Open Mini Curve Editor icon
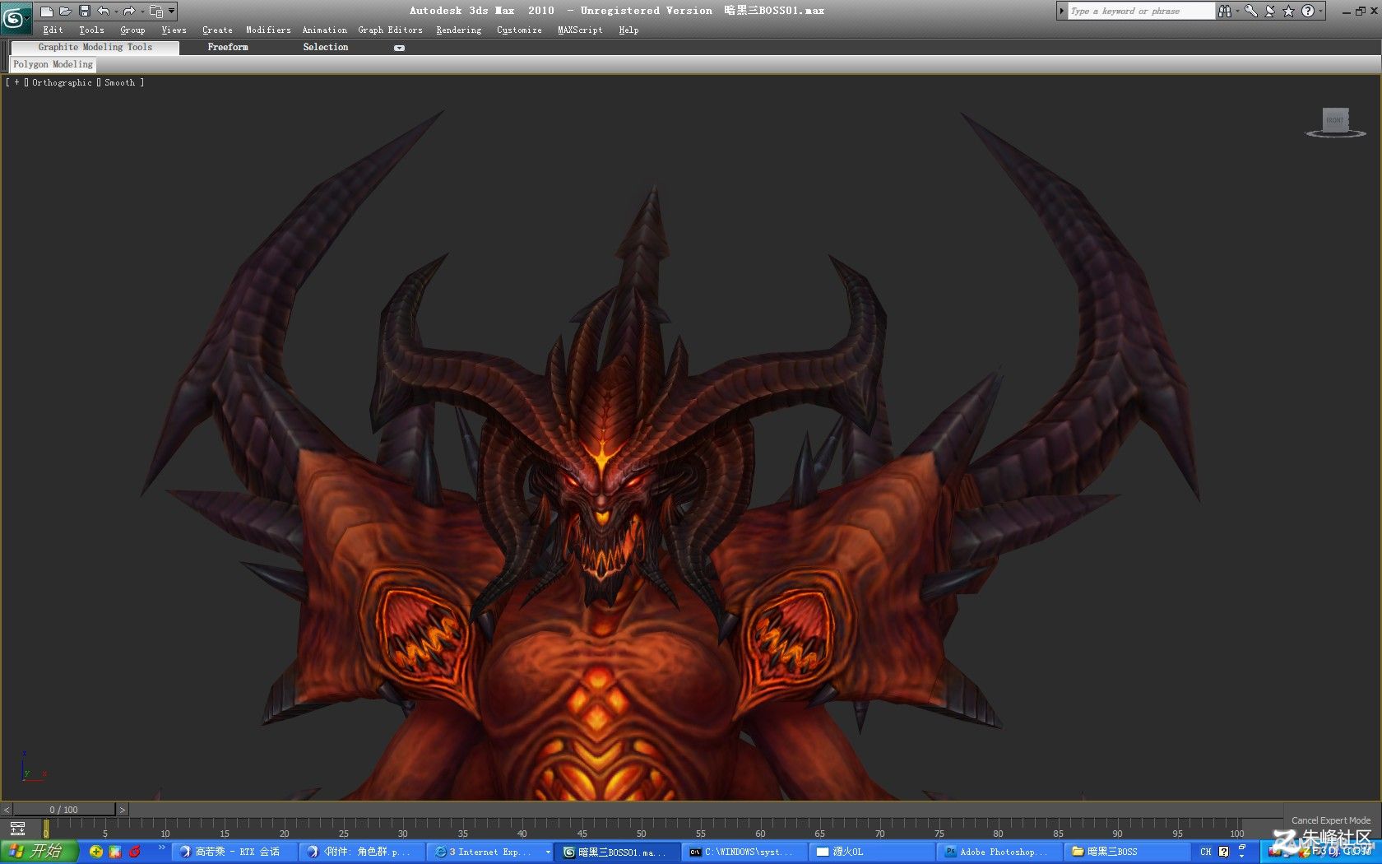The image size is (1382, 864). coord(17,829)
